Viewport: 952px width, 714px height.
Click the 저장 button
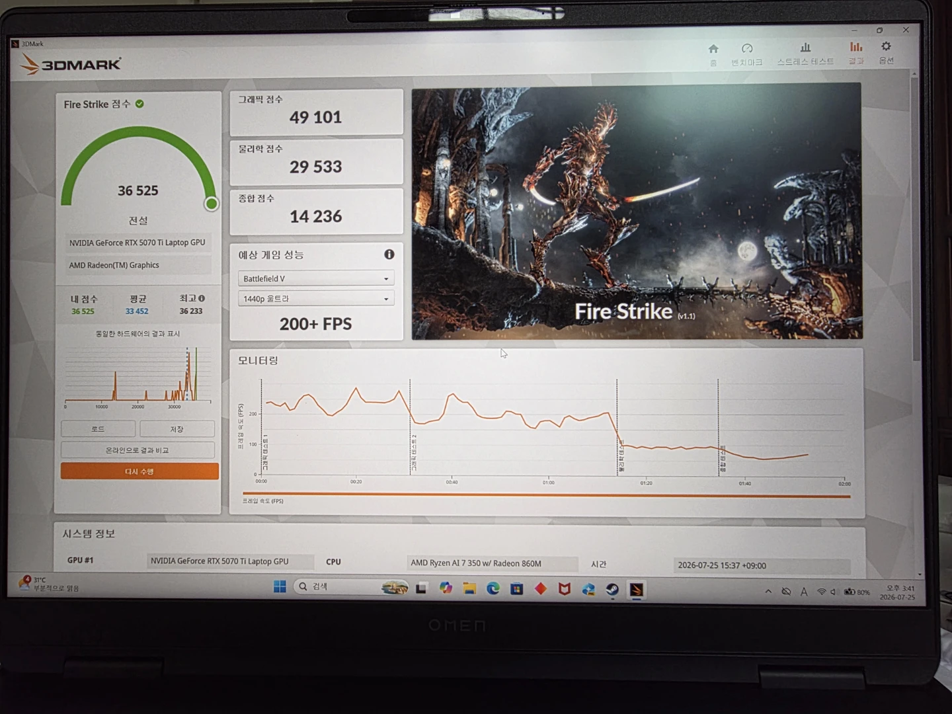pos(177,429)
